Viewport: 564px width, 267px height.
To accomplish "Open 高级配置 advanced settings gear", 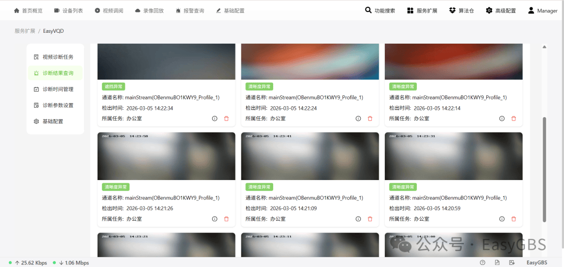I will 501,11.
